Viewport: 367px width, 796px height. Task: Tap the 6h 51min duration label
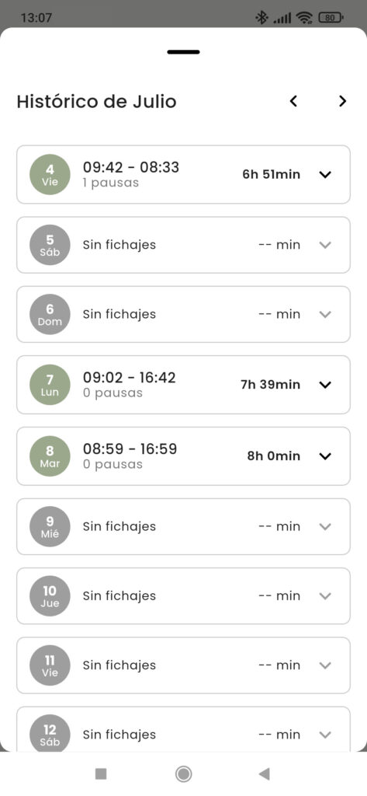tap(272, 175)
